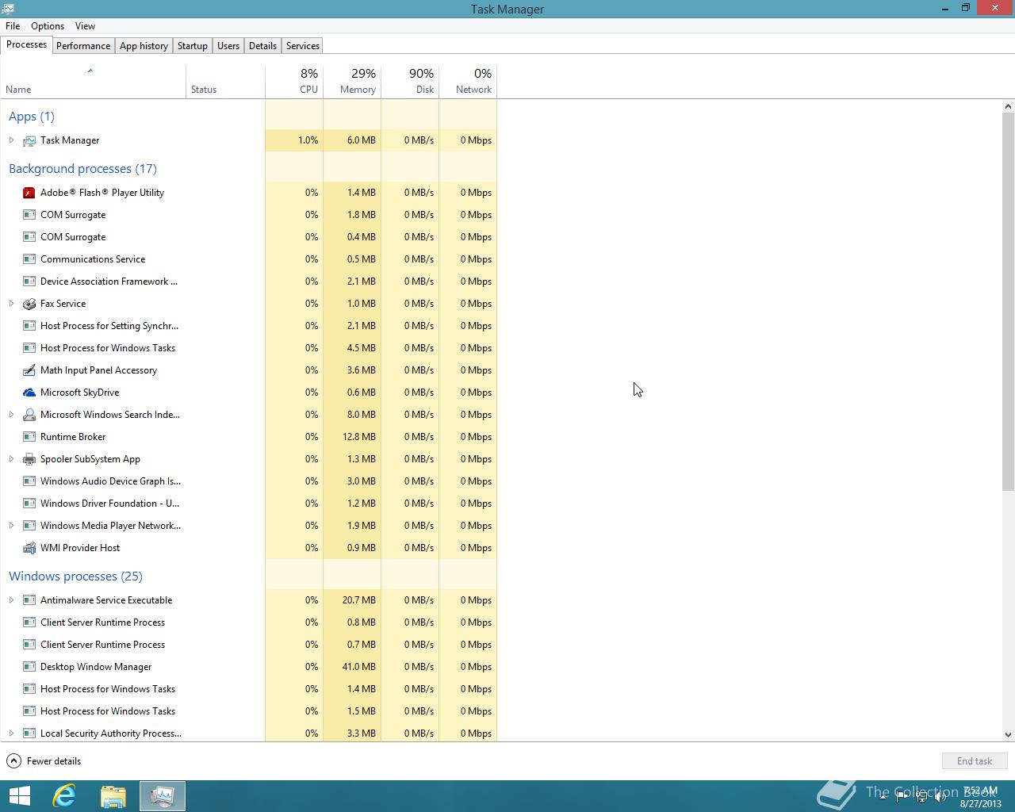Click the Spooler SubSystem App printer icon

[x=29, y=459]
